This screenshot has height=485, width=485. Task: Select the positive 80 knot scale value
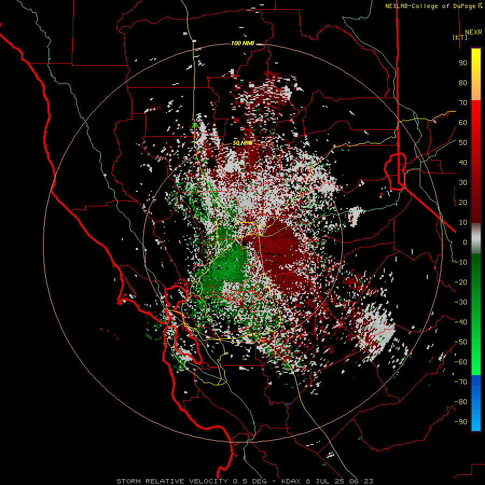tap(463, 83)
